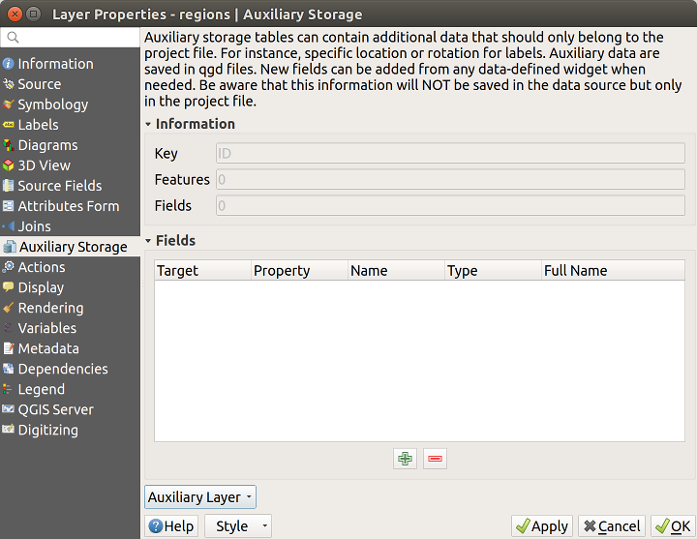Collapse the Information group

(149, 124)
